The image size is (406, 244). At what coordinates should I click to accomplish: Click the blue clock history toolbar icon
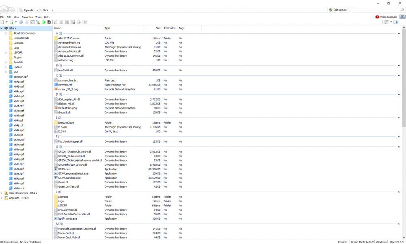click(x=21, y=22)
